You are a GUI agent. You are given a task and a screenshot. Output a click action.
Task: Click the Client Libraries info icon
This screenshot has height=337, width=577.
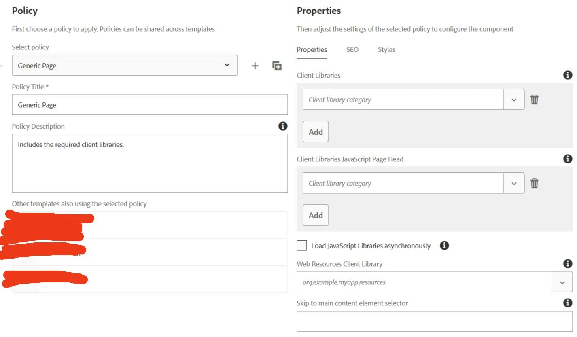pyautogui.click(x=568, y=75)
